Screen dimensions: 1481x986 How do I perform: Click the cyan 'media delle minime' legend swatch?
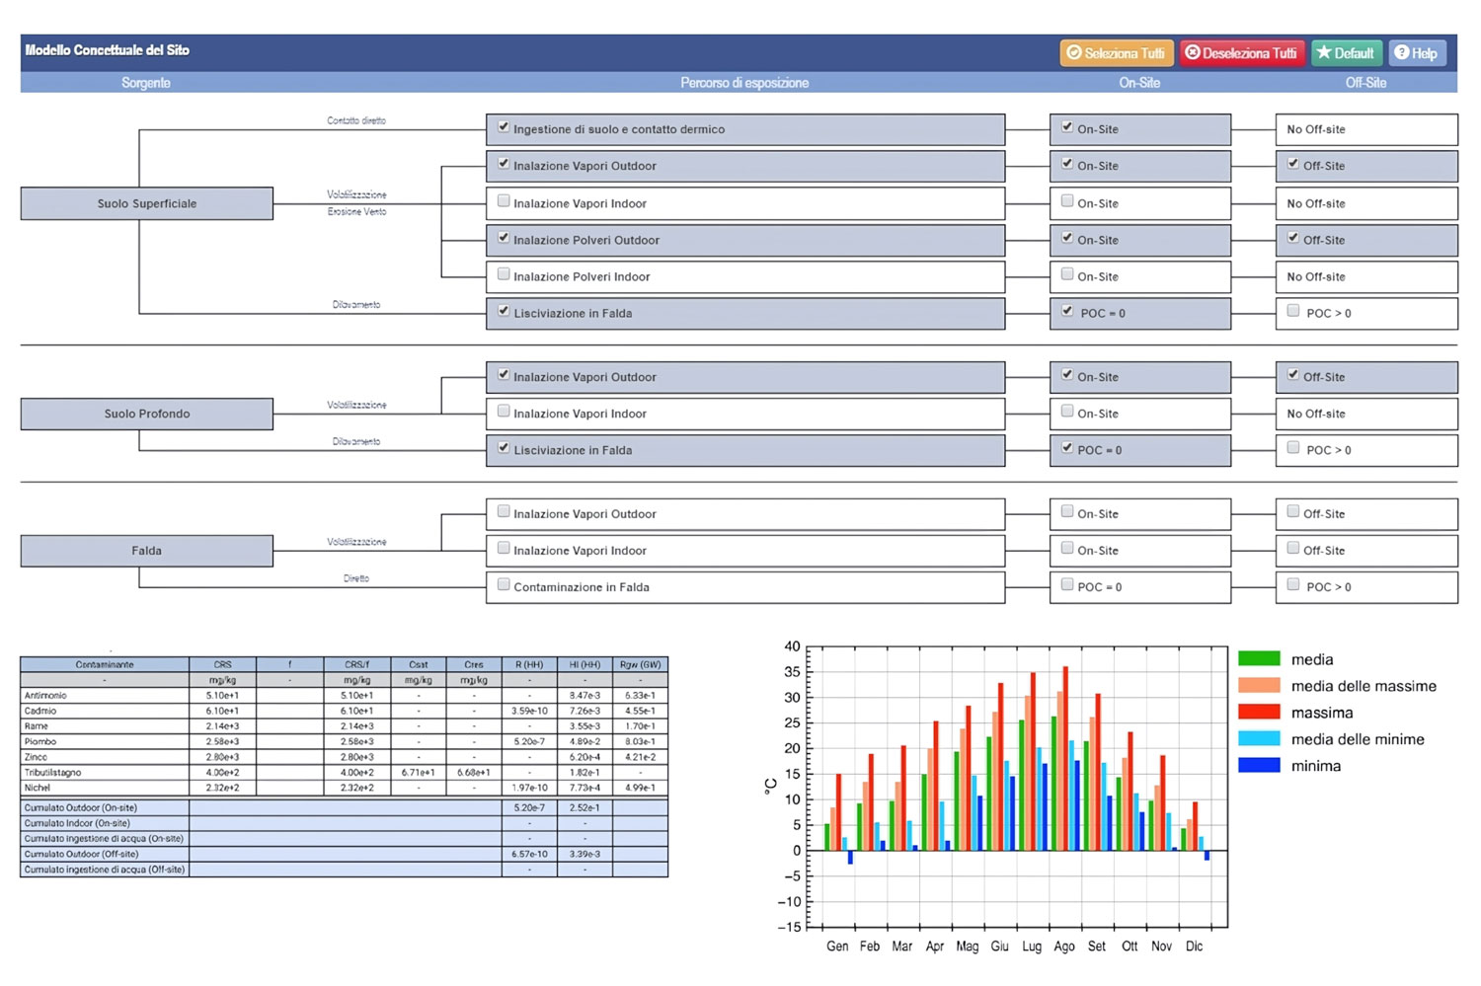pyautogui.click(x=1259, y=738)
